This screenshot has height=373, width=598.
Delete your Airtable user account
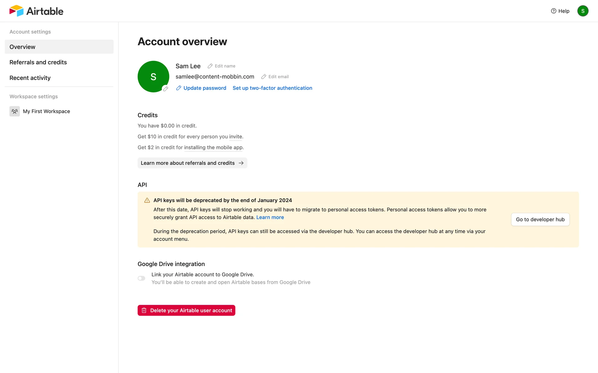coord(186,310)
